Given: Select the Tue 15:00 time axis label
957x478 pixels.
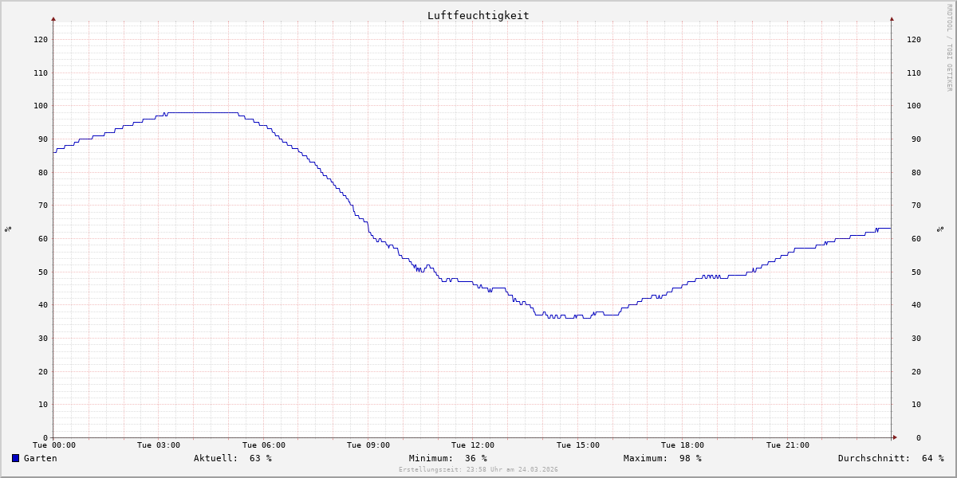Looking at the screenshot, I should (x=577, y=445).
